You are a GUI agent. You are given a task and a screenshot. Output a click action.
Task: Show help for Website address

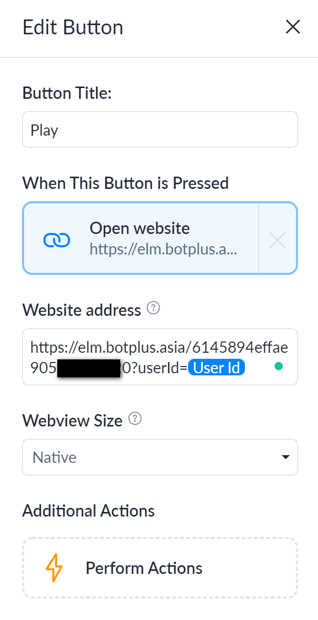[153, 309]
